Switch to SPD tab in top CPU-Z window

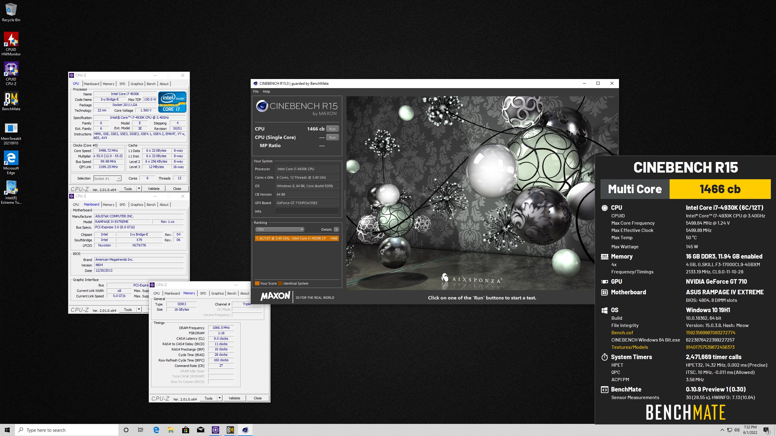click(x=122, y=84)
